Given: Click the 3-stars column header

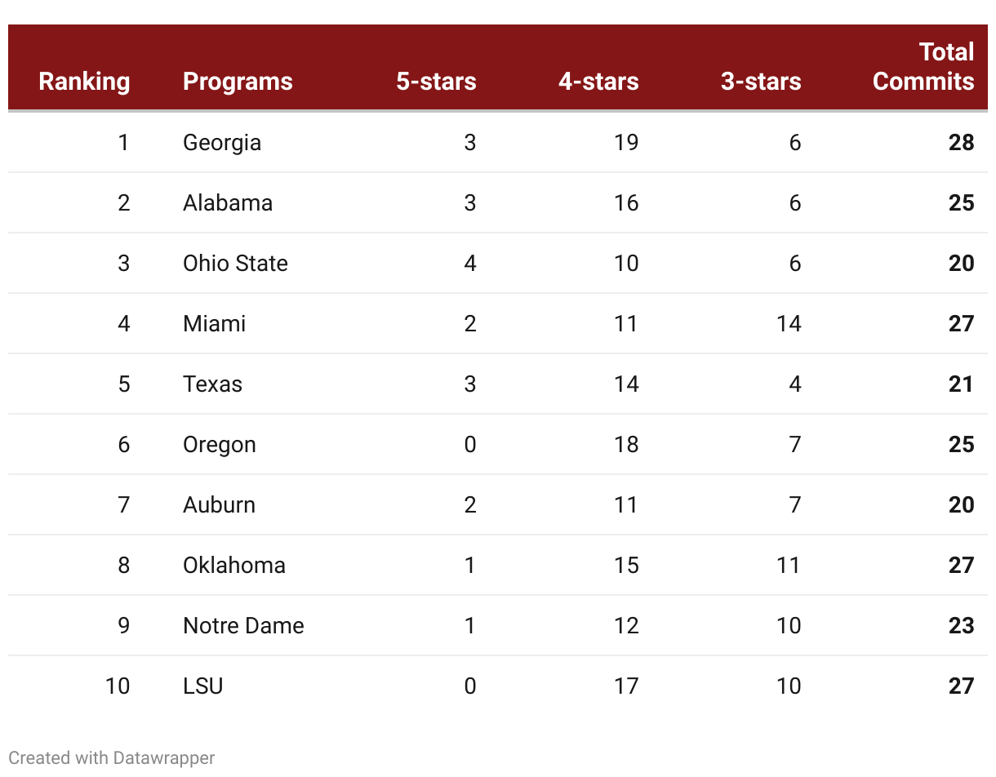Looking at the screenshot, I should [761, 82].
